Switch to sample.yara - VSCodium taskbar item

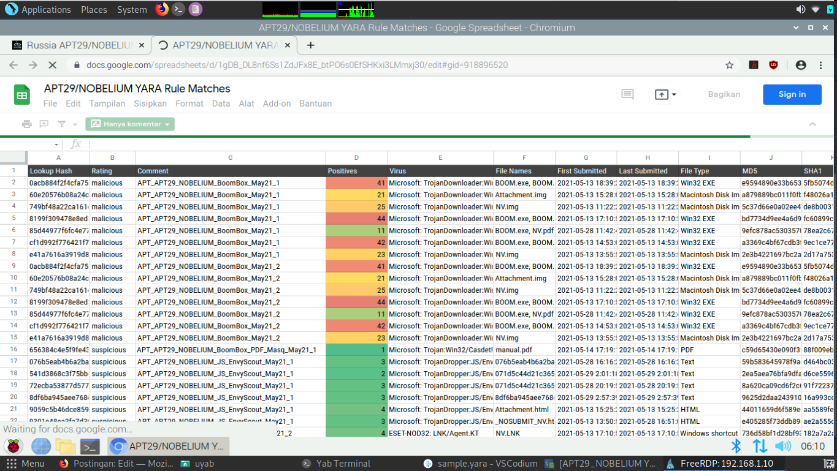[x=480, y=464]
